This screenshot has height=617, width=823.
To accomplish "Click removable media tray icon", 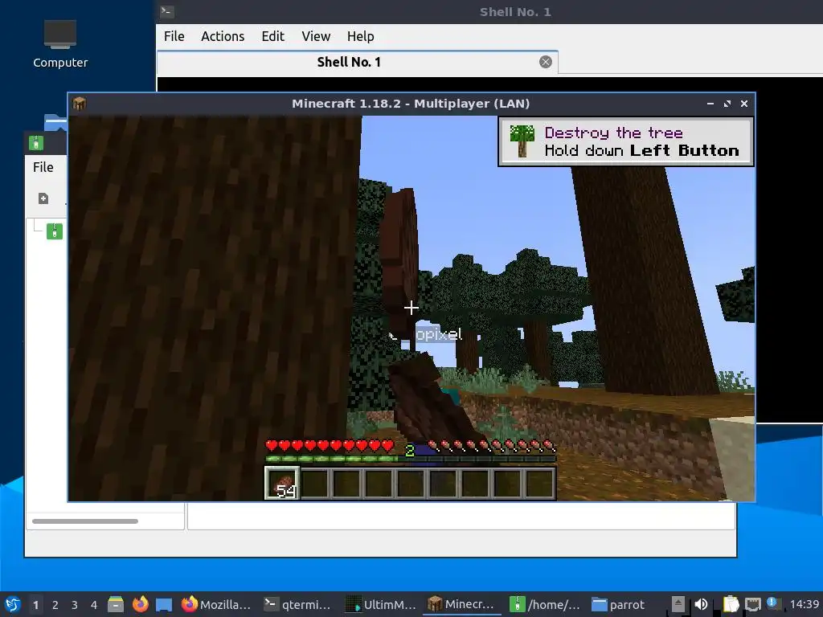I will 678,604.
